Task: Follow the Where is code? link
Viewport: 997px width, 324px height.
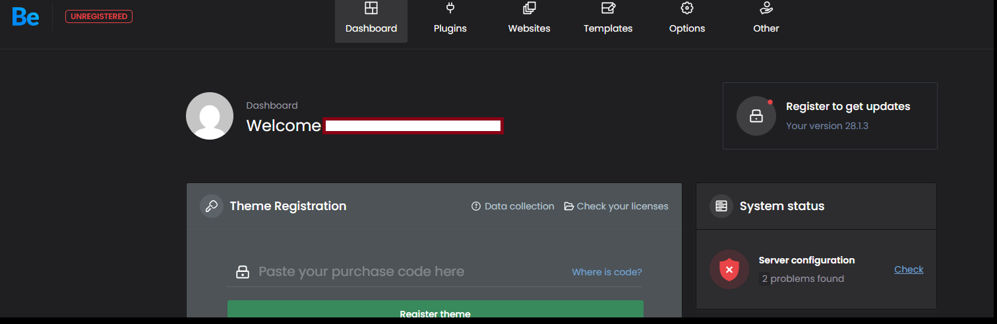Action: pos(607,272)
